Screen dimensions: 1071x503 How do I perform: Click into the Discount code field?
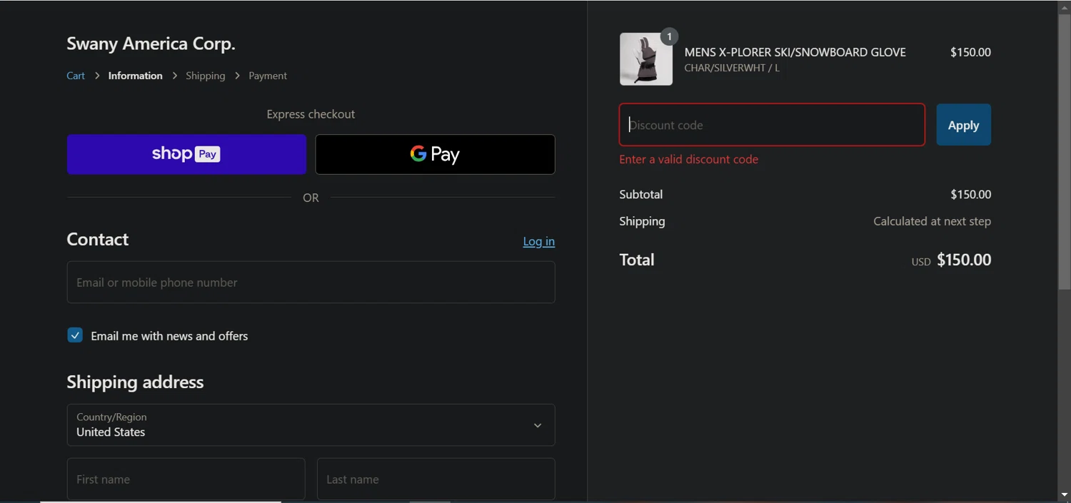(x=772, y=125)
